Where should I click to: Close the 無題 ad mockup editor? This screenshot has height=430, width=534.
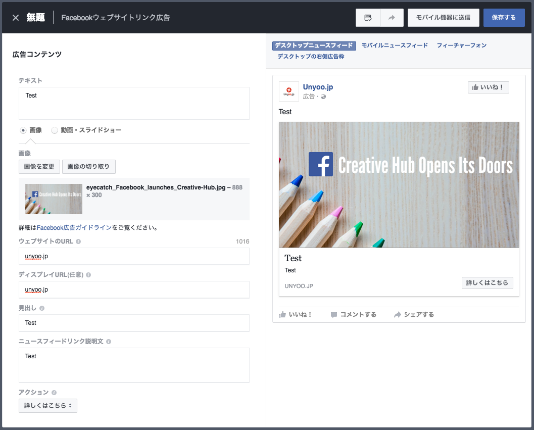(x=16, y=18)
